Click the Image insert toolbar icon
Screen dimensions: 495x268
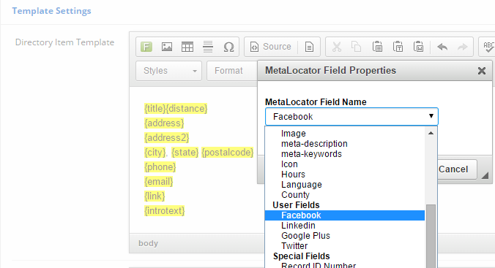coord(167,47)
